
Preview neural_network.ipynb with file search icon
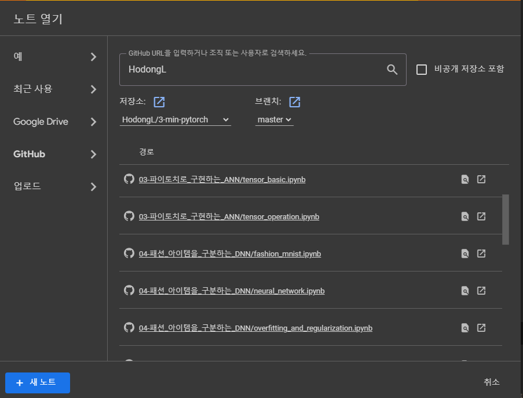tap(465, 291)
